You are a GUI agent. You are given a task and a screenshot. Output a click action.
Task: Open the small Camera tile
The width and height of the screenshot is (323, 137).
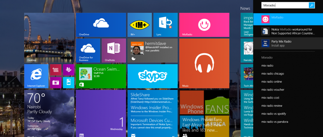(56, 82)
